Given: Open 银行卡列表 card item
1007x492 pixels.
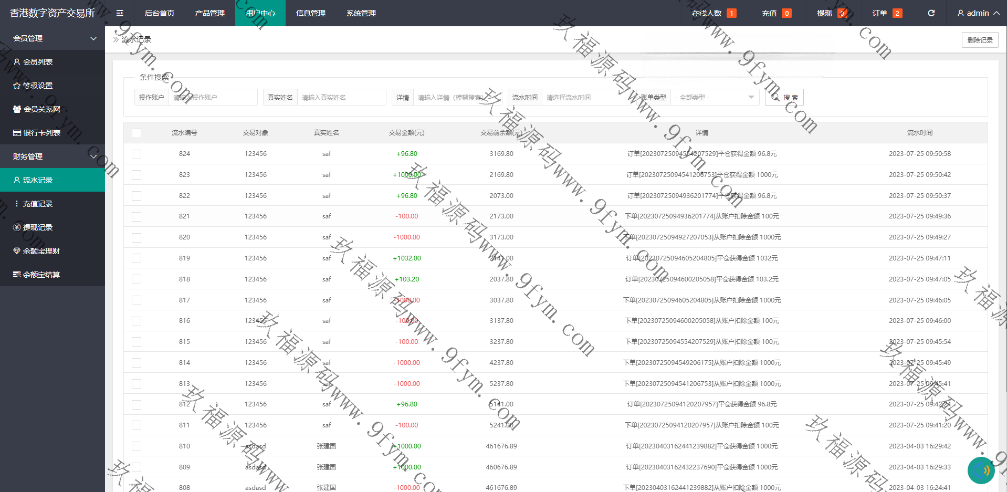Looking at the screenshot, I should [x=41, y=133].
